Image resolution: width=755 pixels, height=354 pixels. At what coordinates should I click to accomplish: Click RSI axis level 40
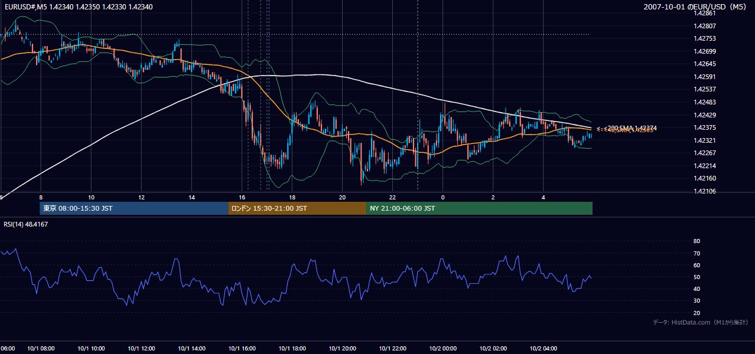(x=697, y=289)
